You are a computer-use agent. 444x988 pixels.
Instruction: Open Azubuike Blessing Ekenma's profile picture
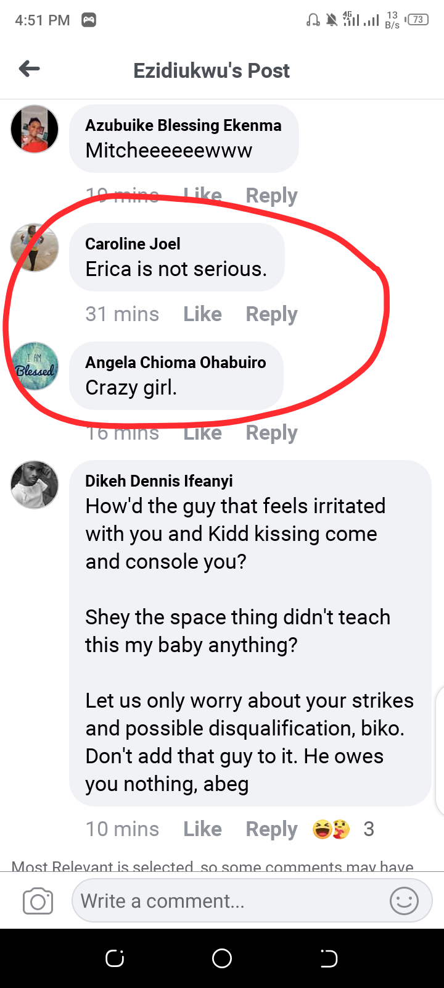tap(35, 129)
